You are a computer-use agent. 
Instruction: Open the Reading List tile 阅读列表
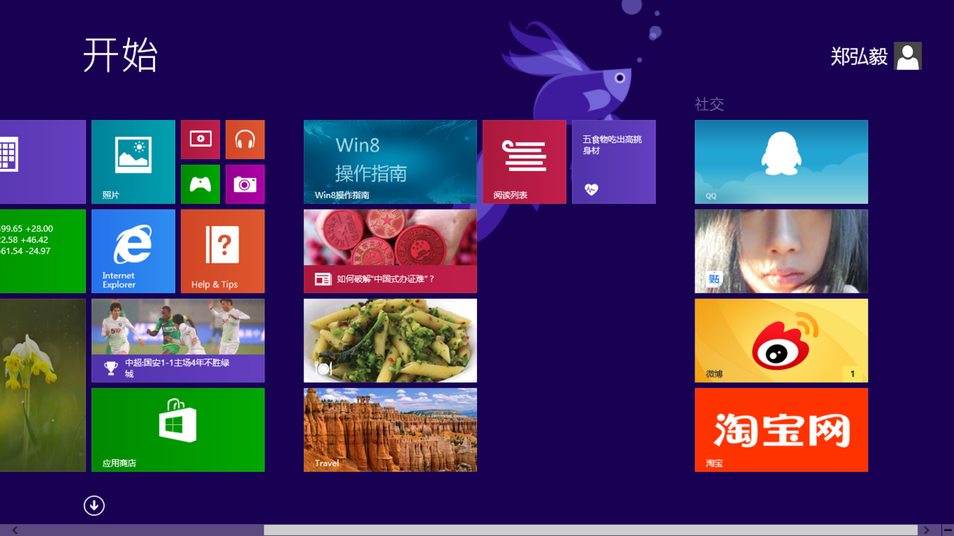(525, 162)
